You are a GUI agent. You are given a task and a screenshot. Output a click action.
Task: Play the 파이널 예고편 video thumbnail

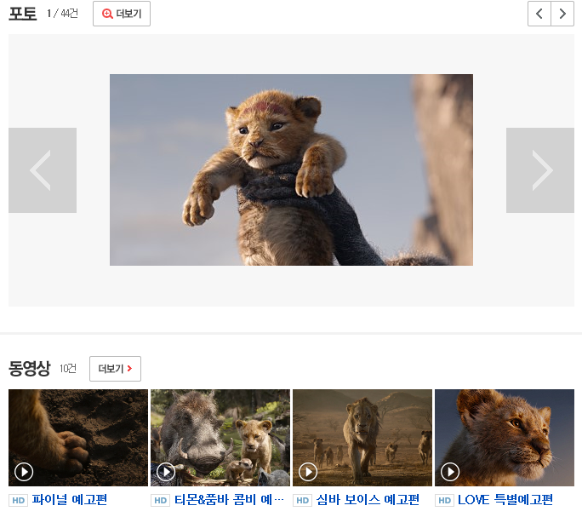[x=78, y=438]
